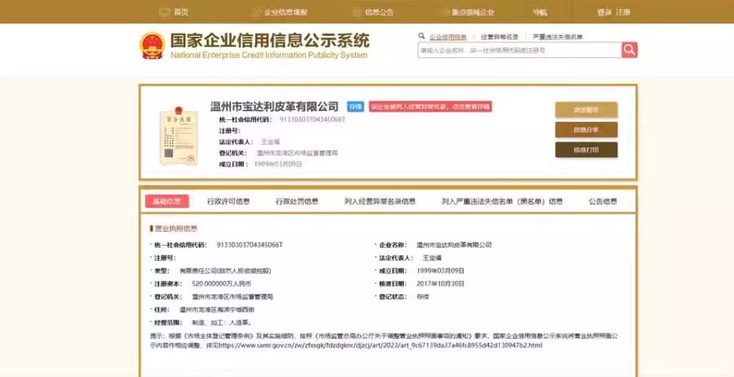
Task: Click the business scope text 制造、加工:人造革
Action: pyautogui.click(x=222, y=322)
